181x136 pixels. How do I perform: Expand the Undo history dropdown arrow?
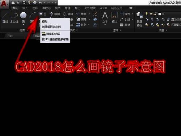pos(44,3)
